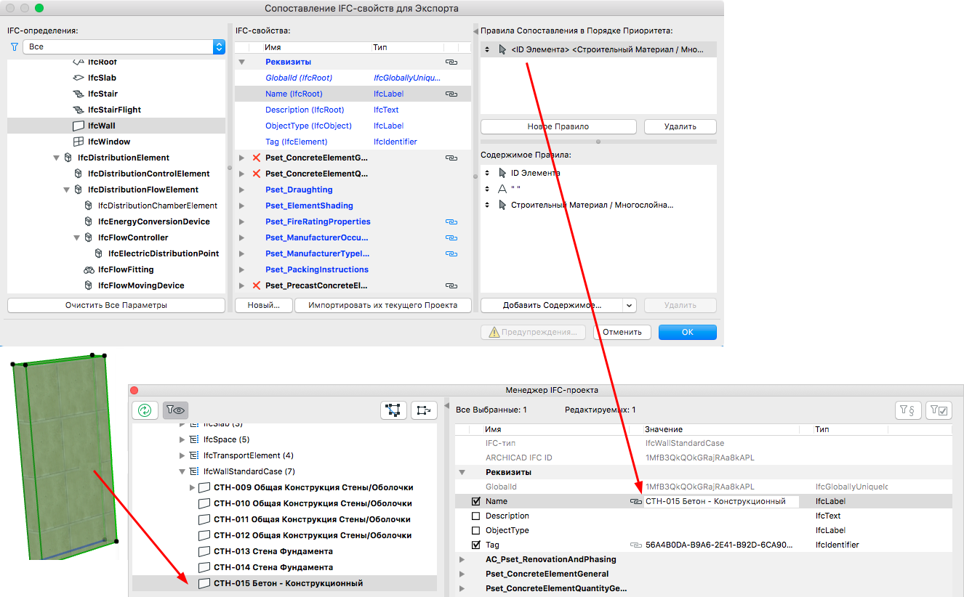
Task: Click the square-with-corner-nodes icon in IFC manager toolbar
Action: click(x=394, y=410)
